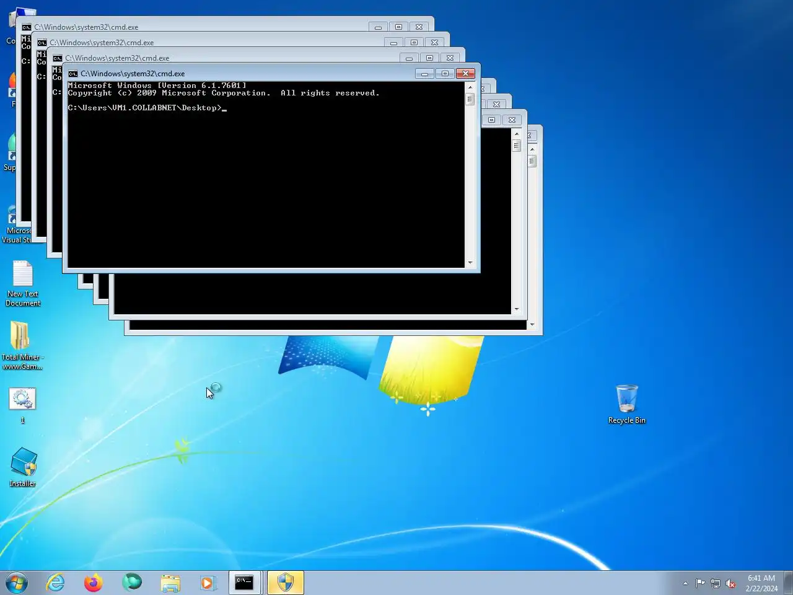Show hidden tray icons arrow
This screenshot has width=793, height=595.
point(685,583)
